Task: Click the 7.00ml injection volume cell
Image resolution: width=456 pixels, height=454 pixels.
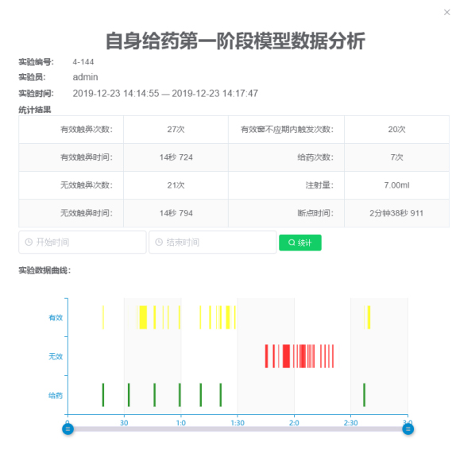Action: tap(396, 185)
